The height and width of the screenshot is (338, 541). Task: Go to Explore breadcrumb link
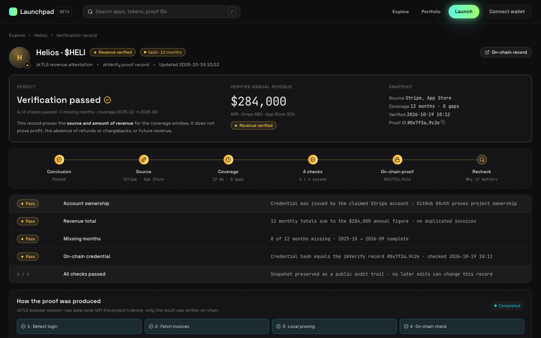click(x=17, y=35)
